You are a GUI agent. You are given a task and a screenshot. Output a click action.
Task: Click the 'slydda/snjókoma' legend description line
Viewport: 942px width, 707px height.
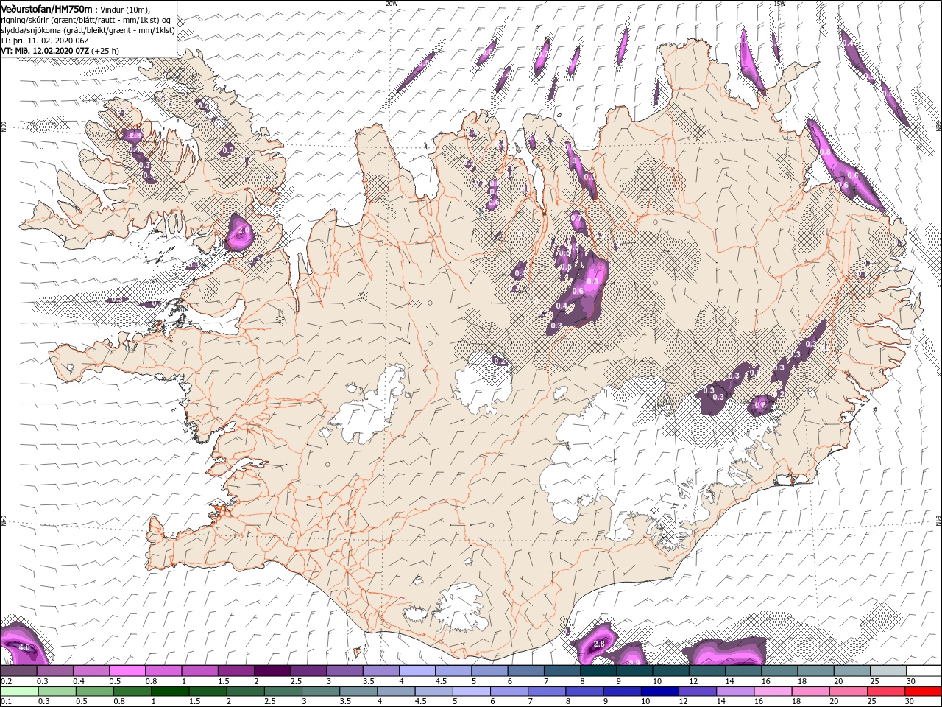tap(88, 30)
